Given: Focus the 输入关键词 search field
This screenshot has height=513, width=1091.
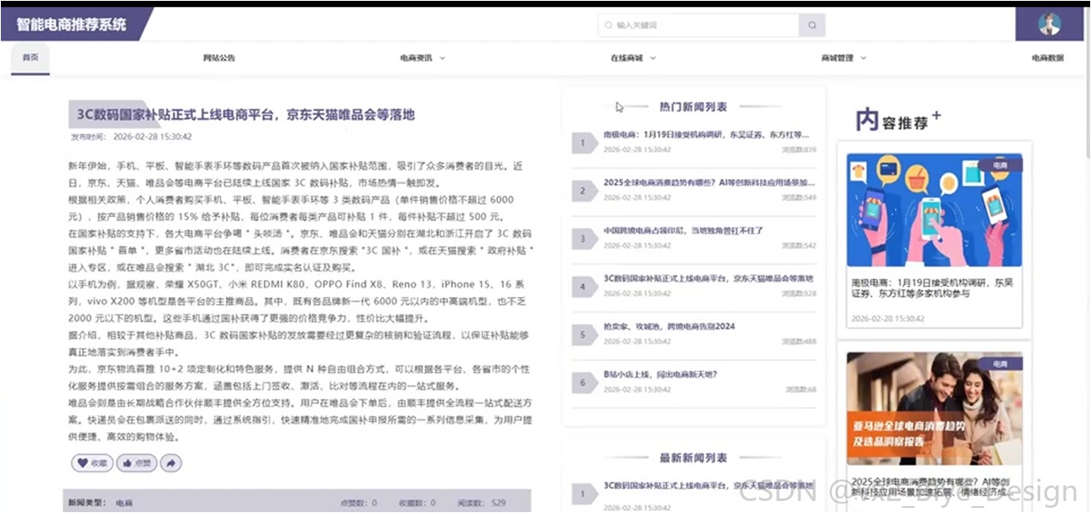Looking at the screenshot, I should coord(699,25).
